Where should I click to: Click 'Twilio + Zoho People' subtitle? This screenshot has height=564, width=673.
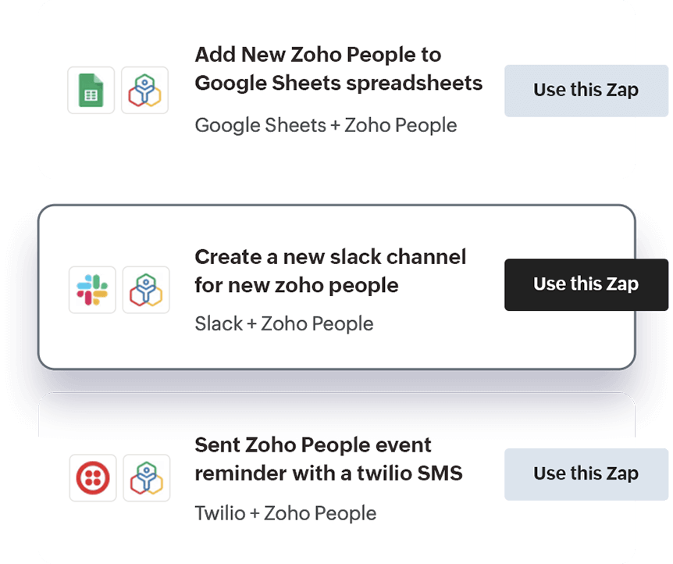(x=286, y=513)
